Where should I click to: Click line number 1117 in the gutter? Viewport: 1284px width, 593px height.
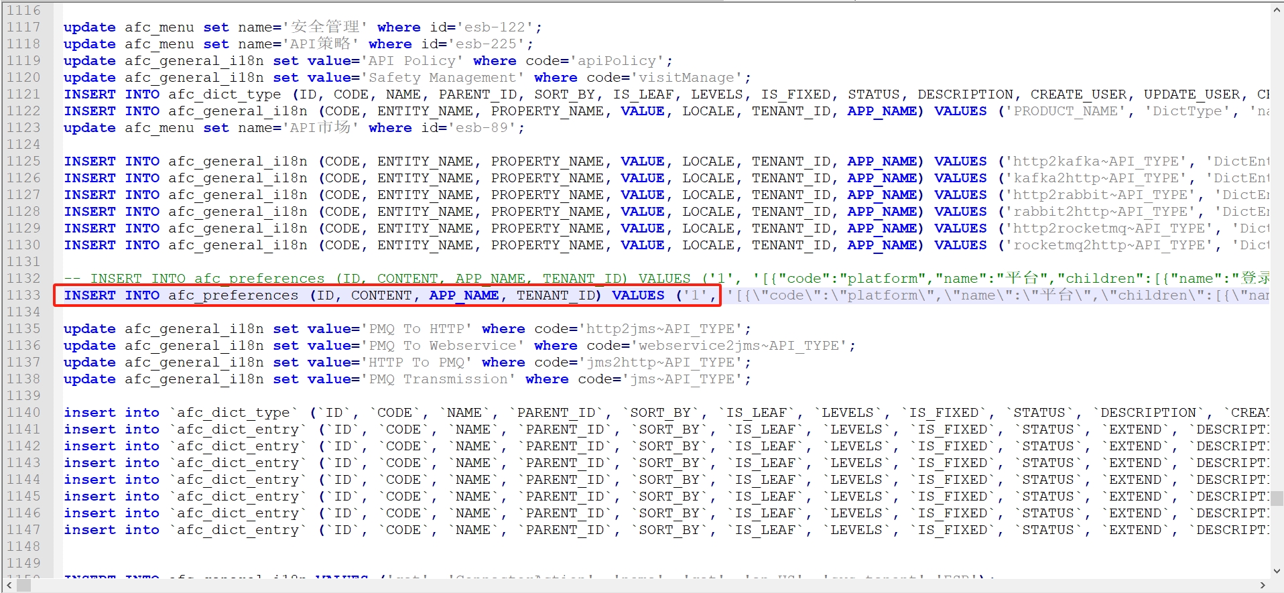click(x=24, y=27)
